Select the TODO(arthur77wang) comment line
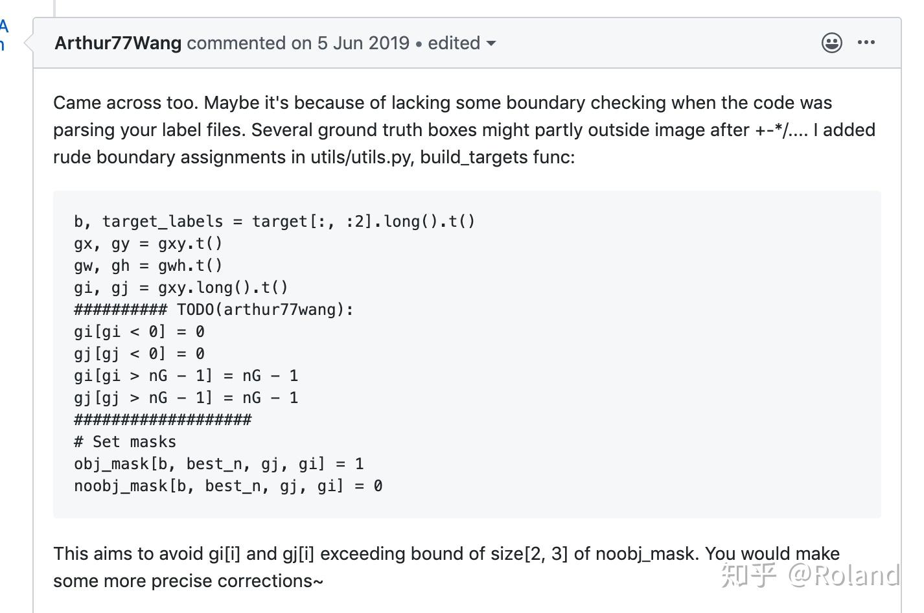Image resolution: width=924 pixels, height=613 pixels. click(214, 310)
